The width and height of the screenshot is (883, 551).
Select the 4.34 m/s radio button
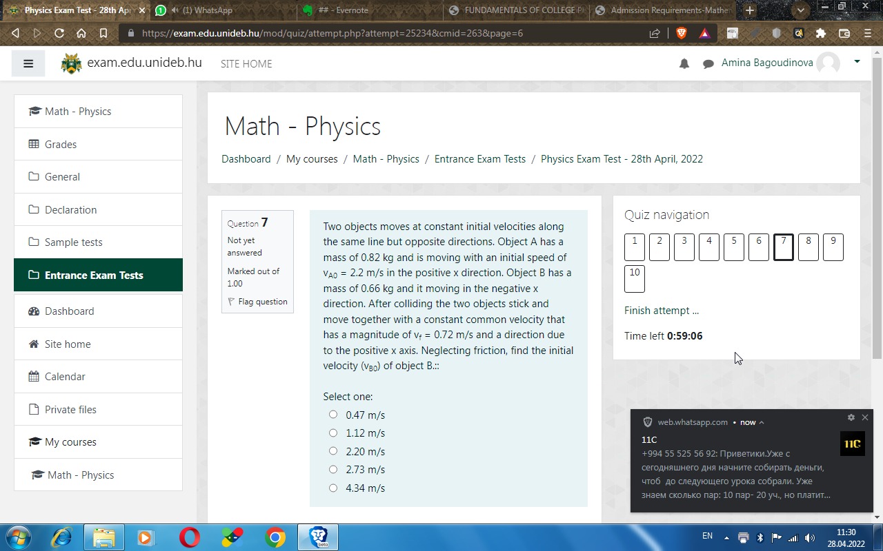point(333,487)
